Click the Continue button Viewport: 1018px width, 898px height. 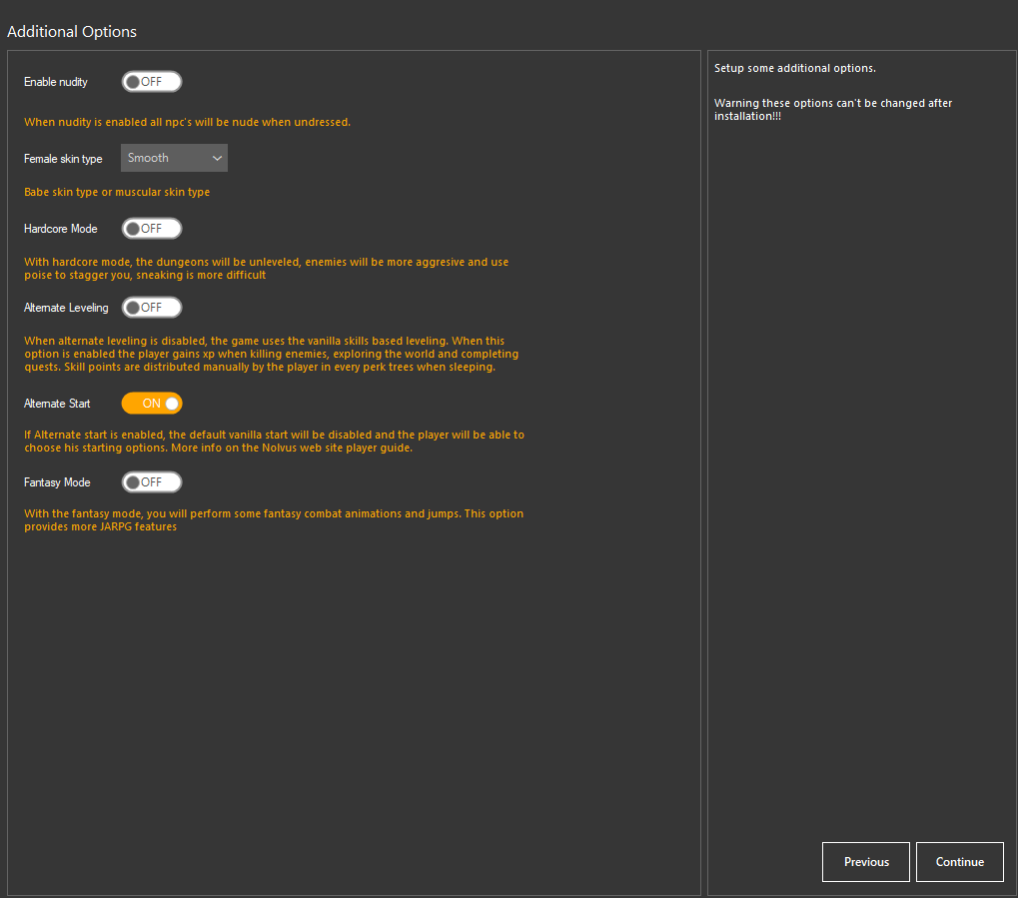coord(960,862)
